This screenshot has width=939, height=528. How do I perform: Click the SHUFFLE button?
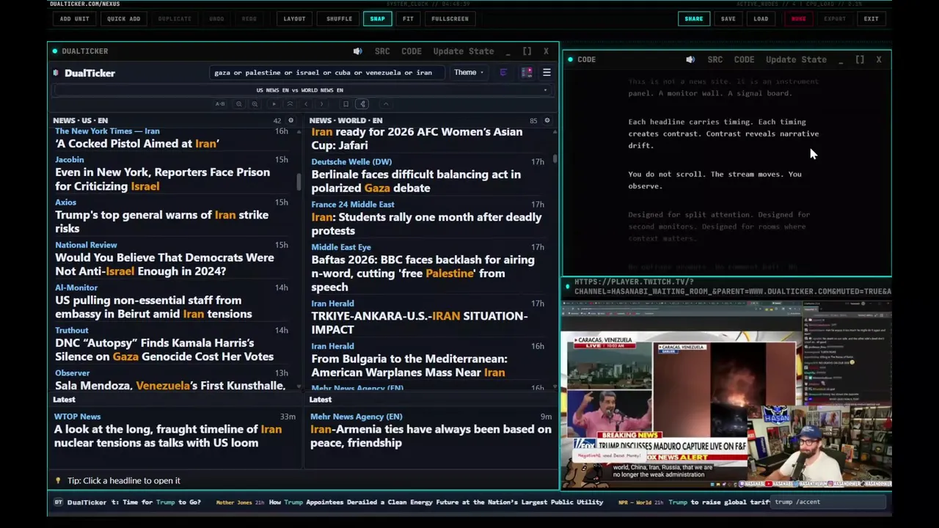(339, 18)
